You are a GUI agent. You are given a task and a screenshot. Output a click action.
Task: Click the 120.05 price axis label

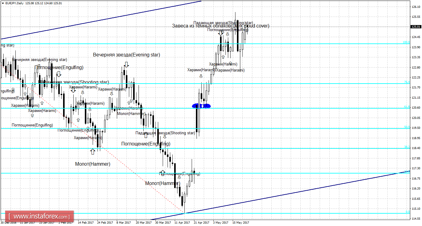[x=416, y=118]
